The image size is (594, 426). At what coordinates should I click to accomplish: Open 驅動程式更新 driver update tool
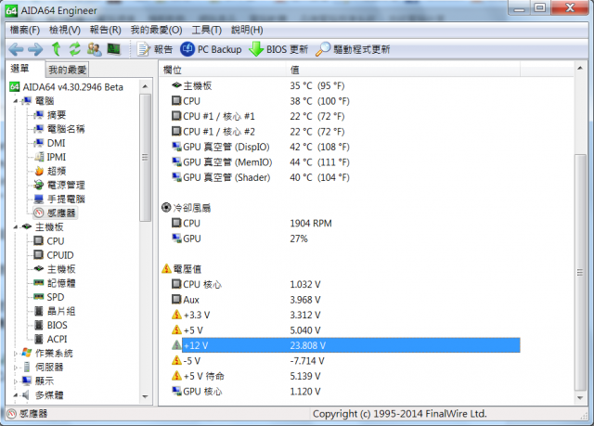tap(353, 49)
